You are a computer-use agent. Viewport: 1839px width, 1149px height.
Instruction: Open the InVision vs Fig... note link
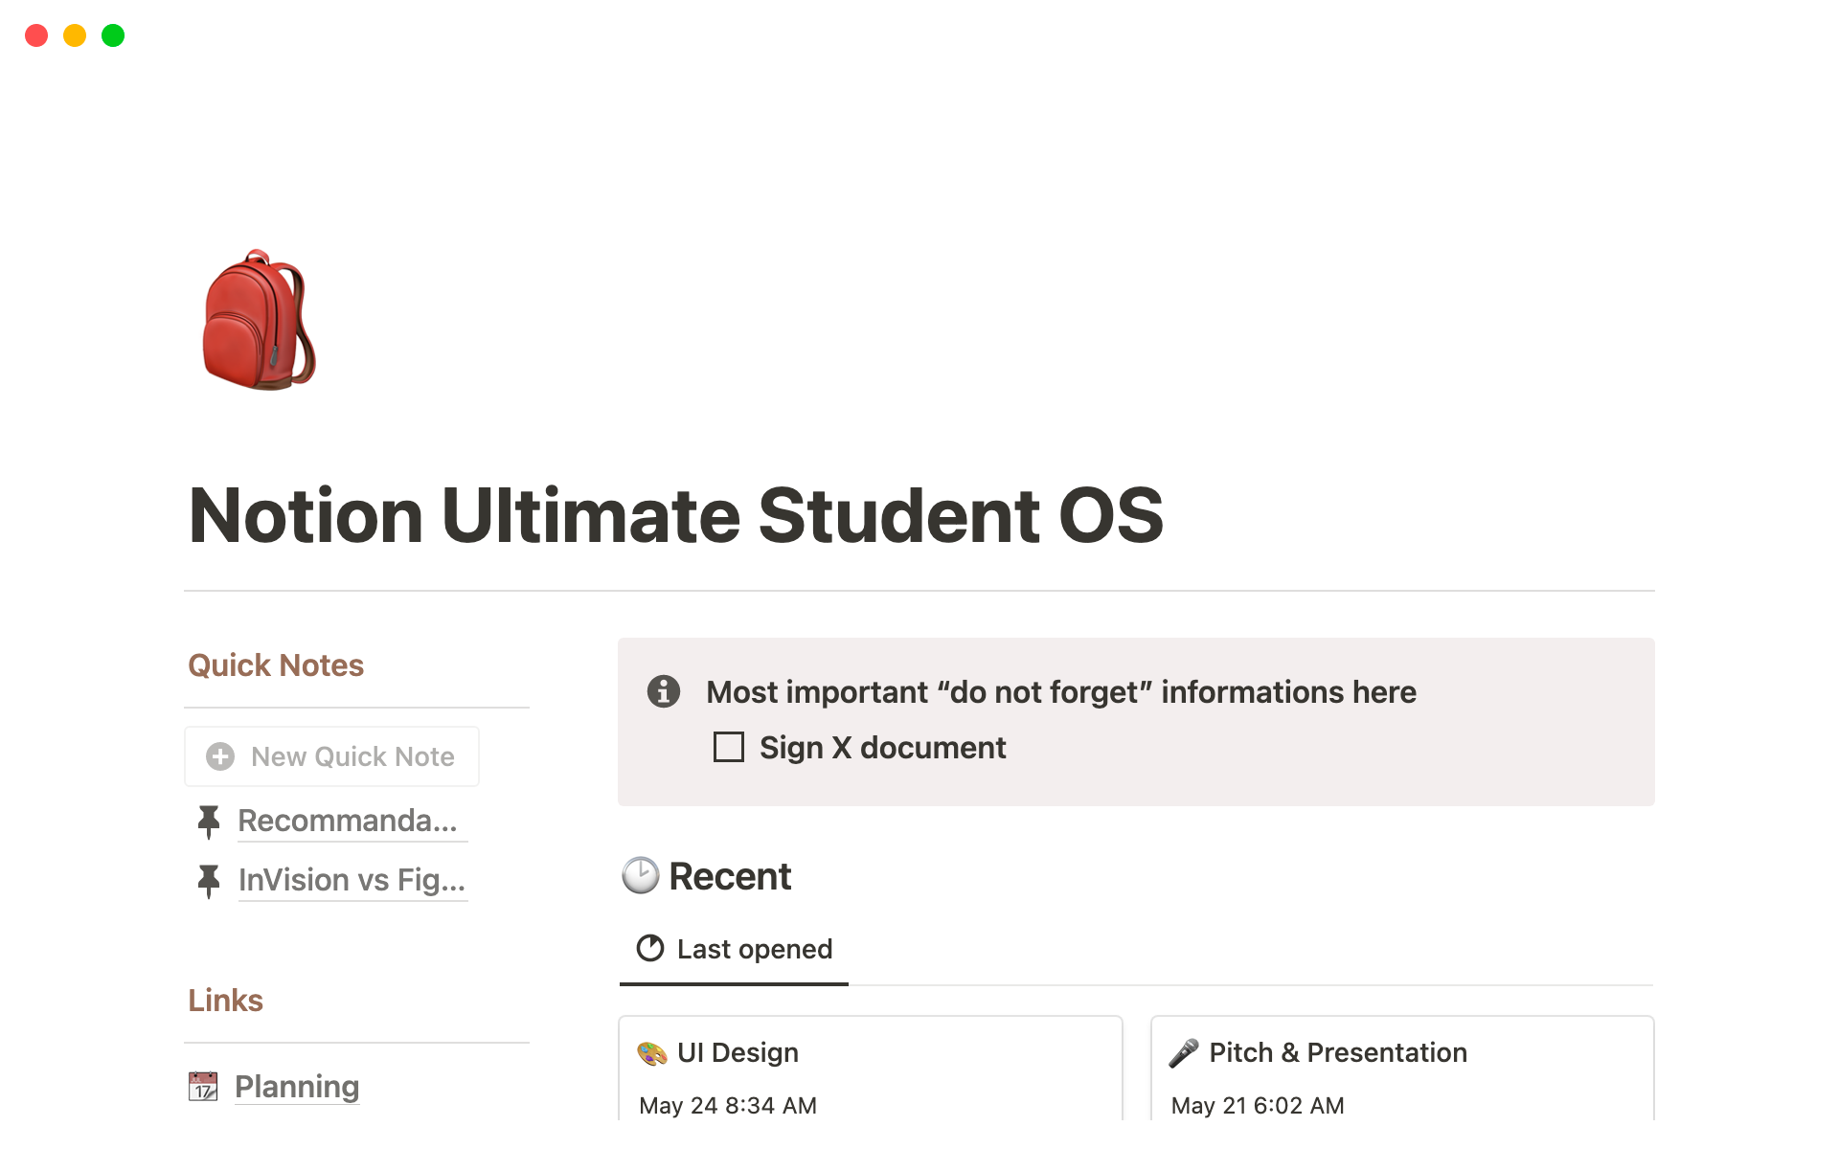(352, 881)
